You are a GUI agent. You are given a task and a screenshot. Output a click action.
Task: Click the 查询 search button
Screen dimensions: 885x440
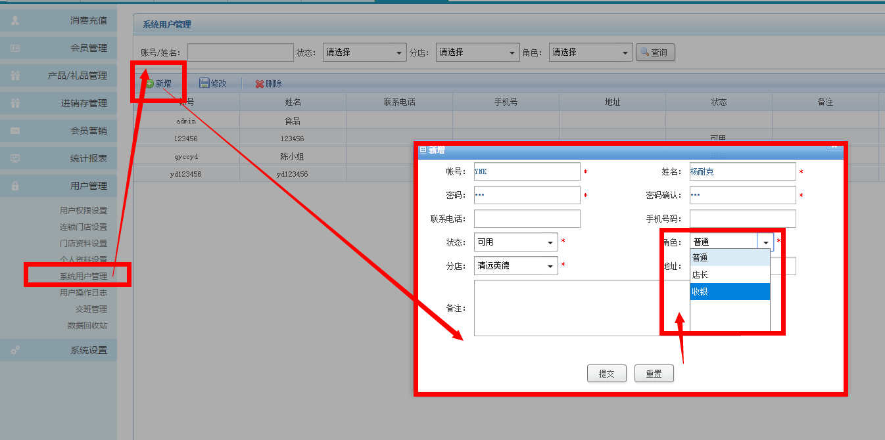click(655, 53)
